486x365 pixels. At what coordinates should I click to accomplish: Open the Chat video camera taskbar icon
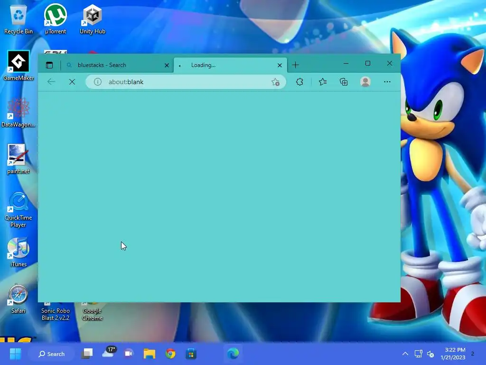click(x=129, y=354)
